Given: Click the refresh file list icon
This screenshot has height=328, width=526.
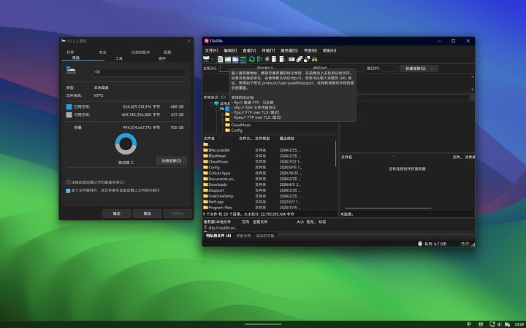Looking at the screenshot, I should coord(252,58).
